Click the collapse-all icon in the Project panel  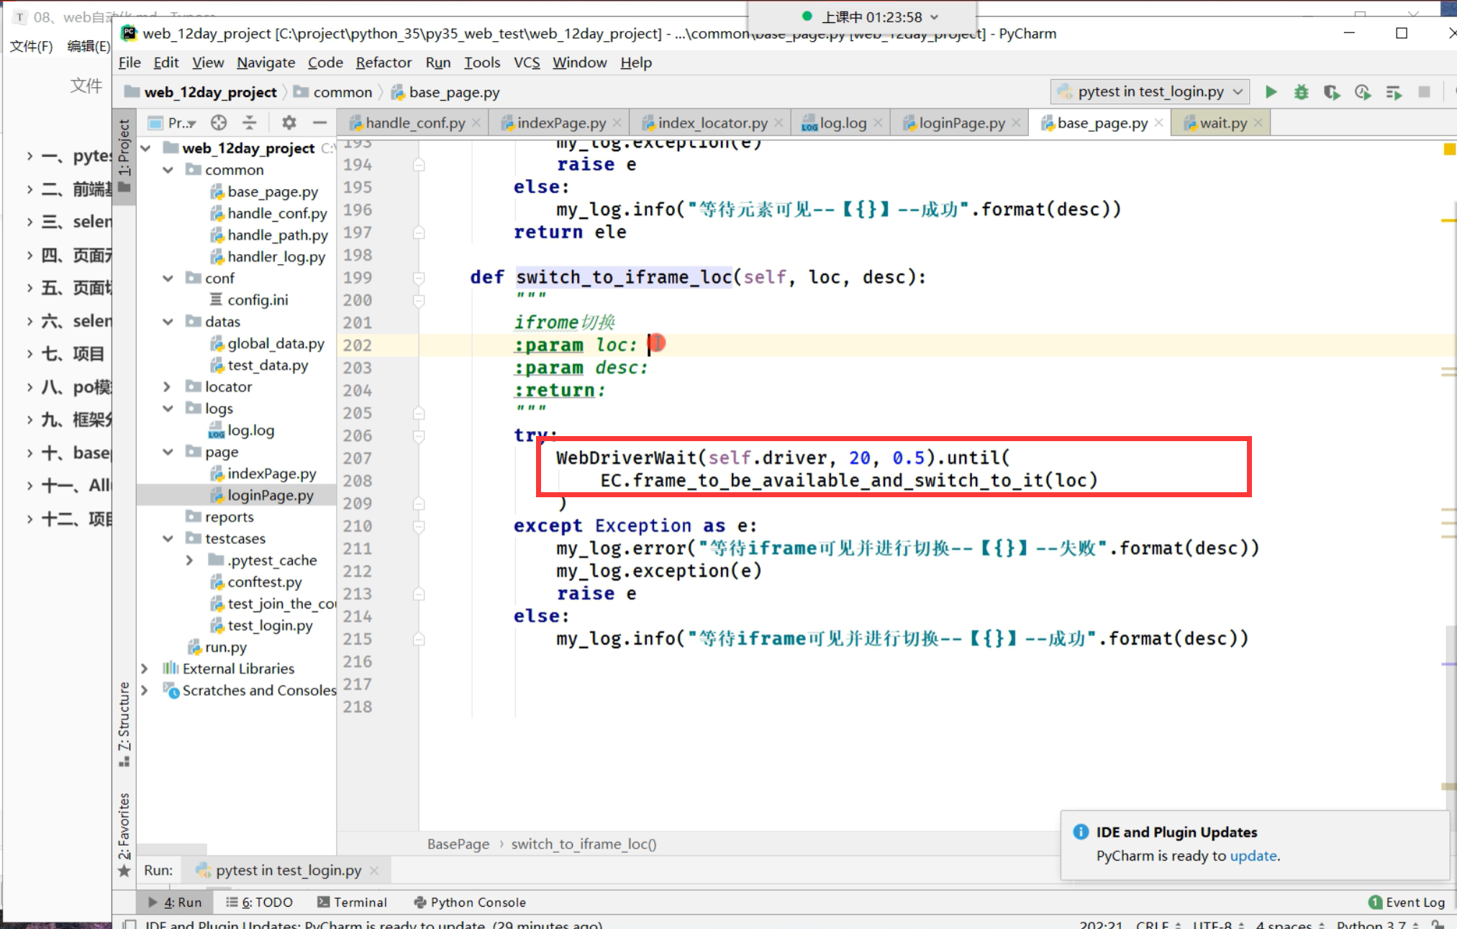pyautogui.click(x=249, y=123)
